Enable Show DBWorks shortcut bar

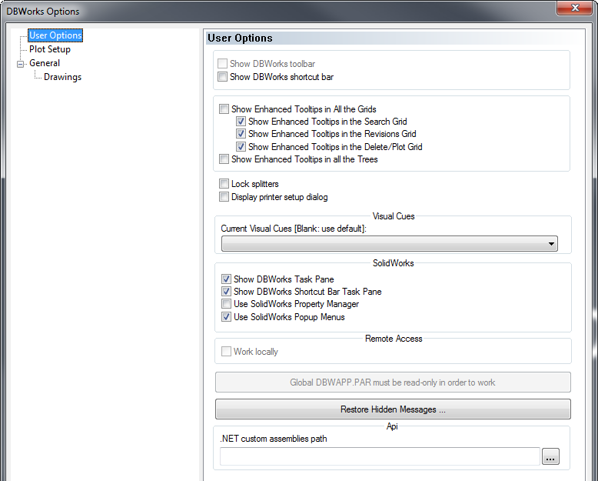click(x=222, y=77)
